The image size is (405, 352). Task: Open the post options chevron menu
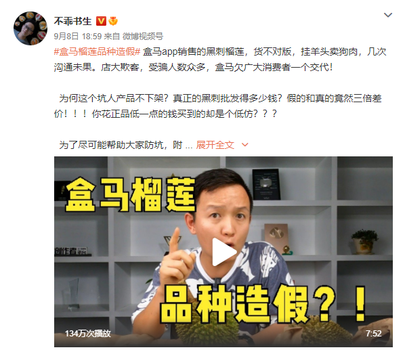pyautogui.click(x=387, y=15)
